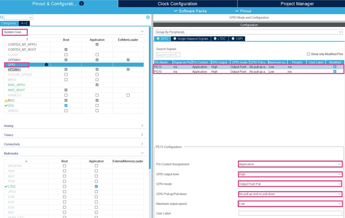This screenshot has height=218, width=345.
Task: Open the LTDC signals tab
Action: click(x=220, y=39)
